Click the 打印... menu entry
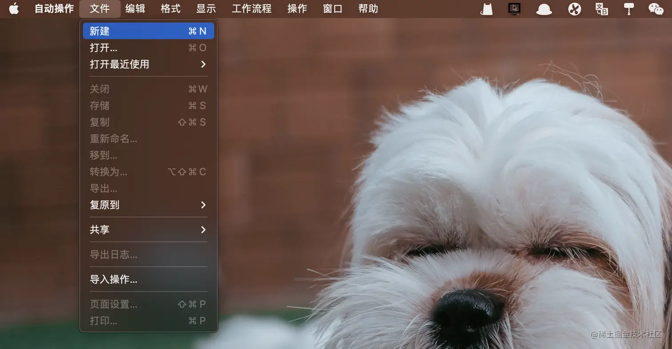 pos(148,321)
